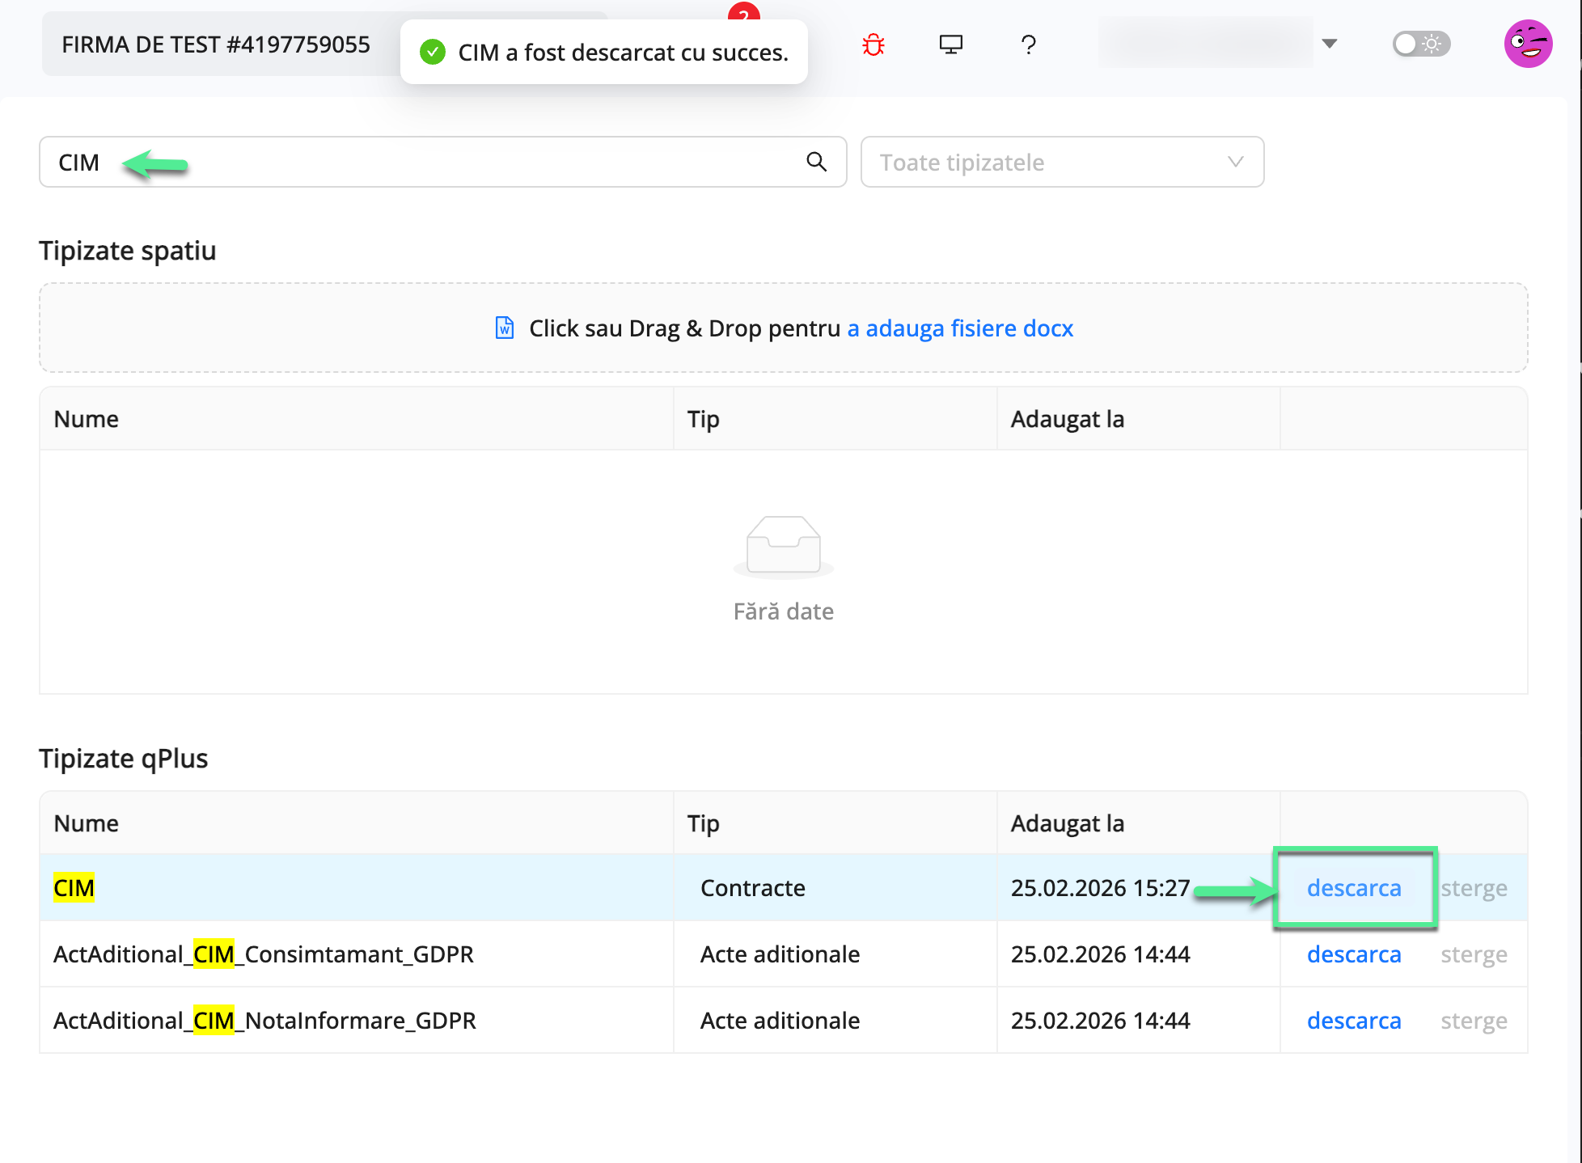1582x1163 pixels.
Task: Delete ActAditional_CIM_NotaInformare_GDPR via sterge
Action: (x=1473, y=1021)
